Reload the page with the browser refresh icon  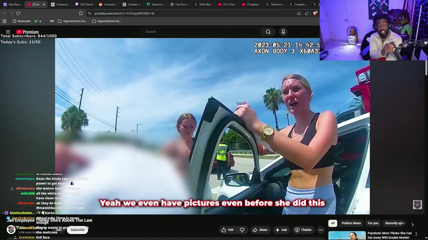[x=18, y=13]
